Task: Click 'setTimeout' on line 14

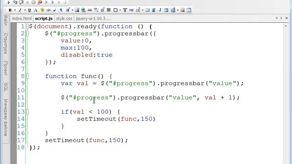Action: click(x=96, y=119)
